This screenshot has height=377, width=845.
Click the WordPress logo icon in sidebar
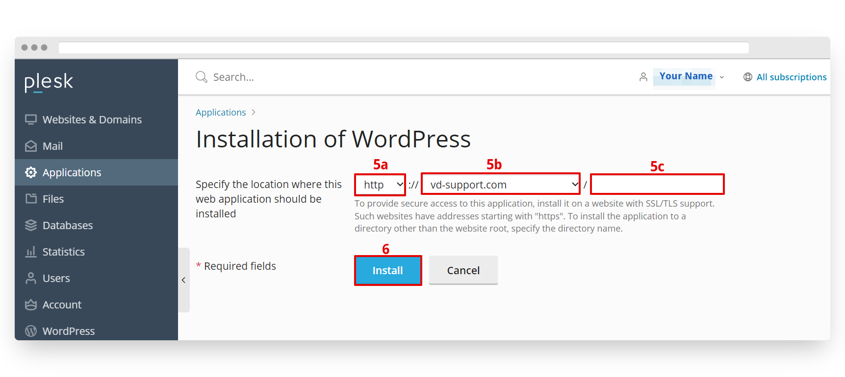click(x=31, y=331)
